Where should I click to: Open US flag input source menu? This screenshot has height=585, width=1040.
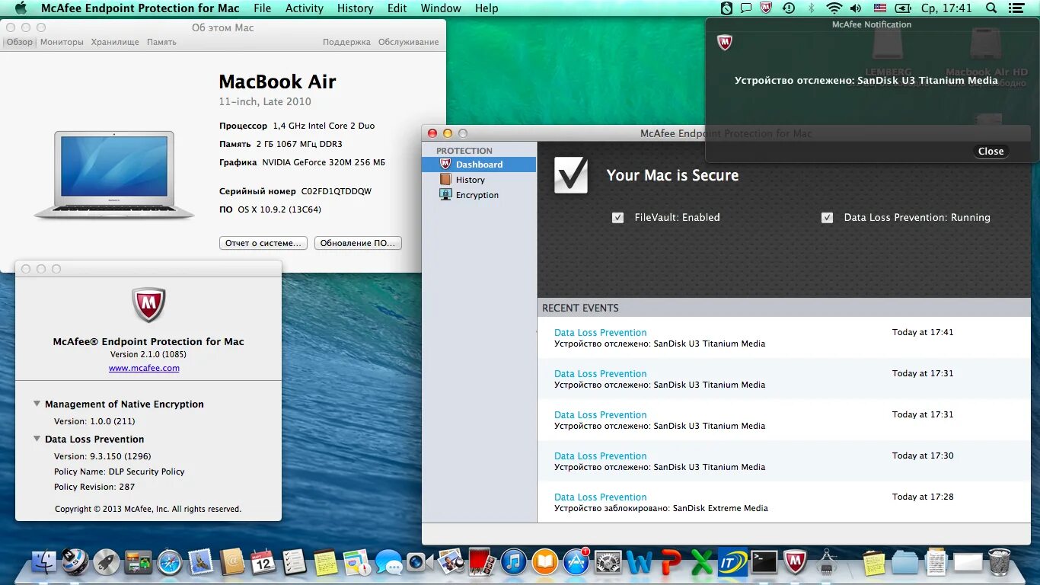(880, 8)
